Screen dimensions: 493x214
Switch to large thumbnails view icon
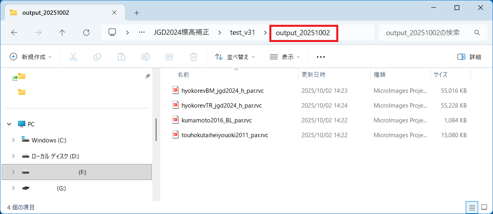pos(484,207)
